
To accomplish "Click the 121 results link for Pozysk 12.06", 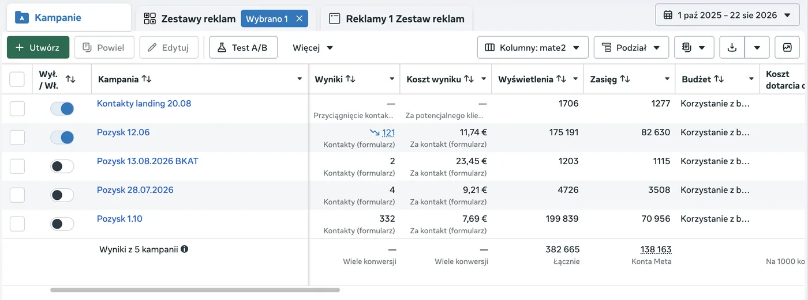I will [x=388, y=132].
